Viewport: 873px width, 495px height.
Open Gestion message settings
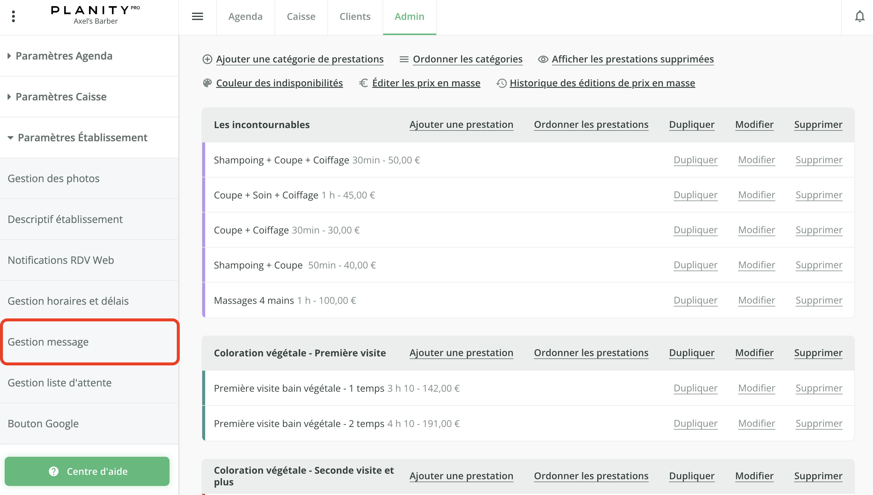pyautogui.click(x=48, y=342)
